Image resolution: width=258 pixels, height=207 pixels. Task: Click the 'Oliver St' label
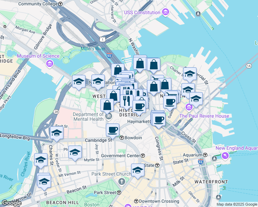point(194,197)
